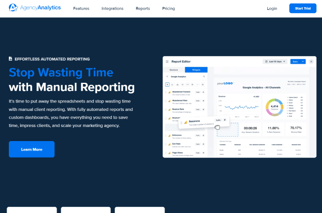Image resolution: width=322 pixels, height=213 pixels.
Task: Click the Google Analytics icon beside Abandoned Rate
Action: coord(169,101)
